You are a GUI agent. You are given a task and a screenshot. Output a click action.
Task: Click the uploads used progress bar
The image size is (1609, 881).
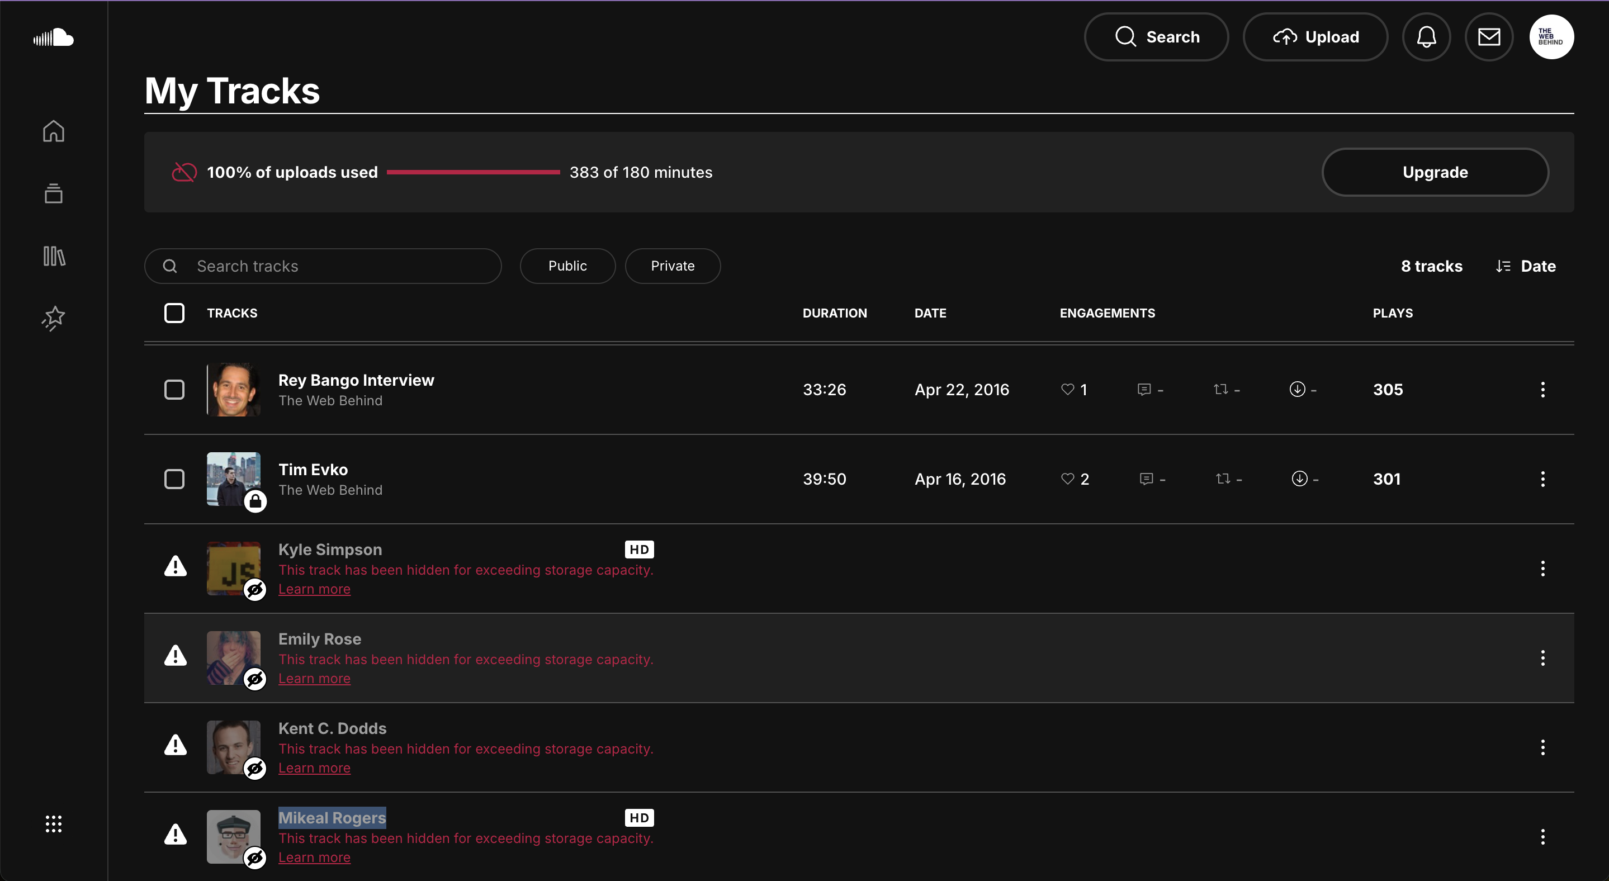click(x=473, y=172)
